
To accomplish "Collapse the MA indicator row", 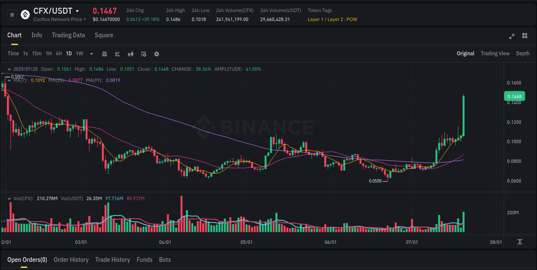I will (x=9, y=80).
